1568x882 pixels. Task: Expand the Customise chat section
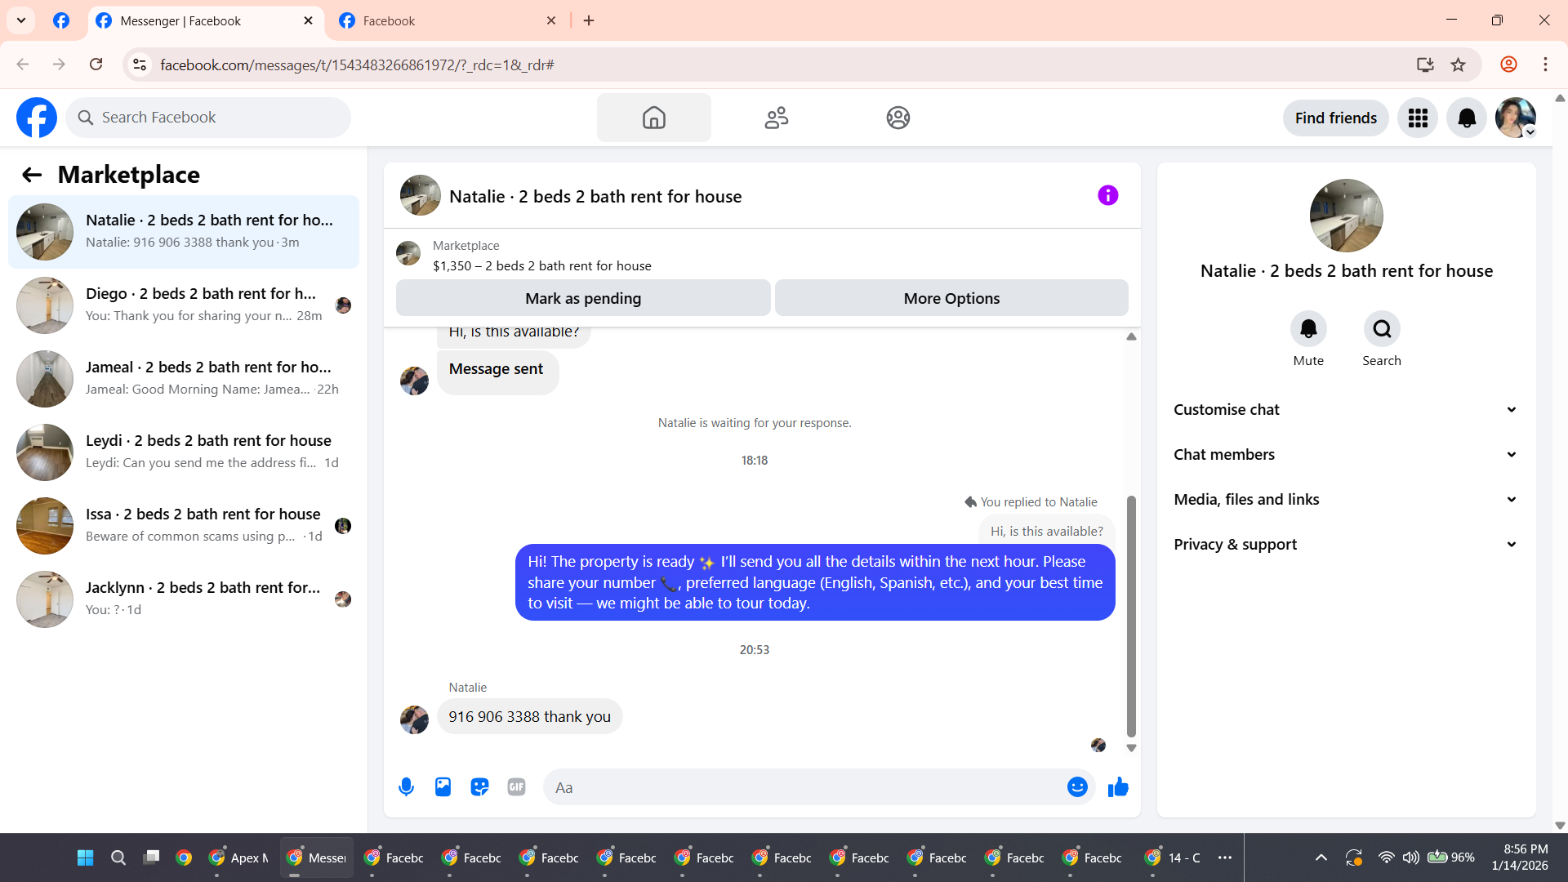tap(1346, 410)
